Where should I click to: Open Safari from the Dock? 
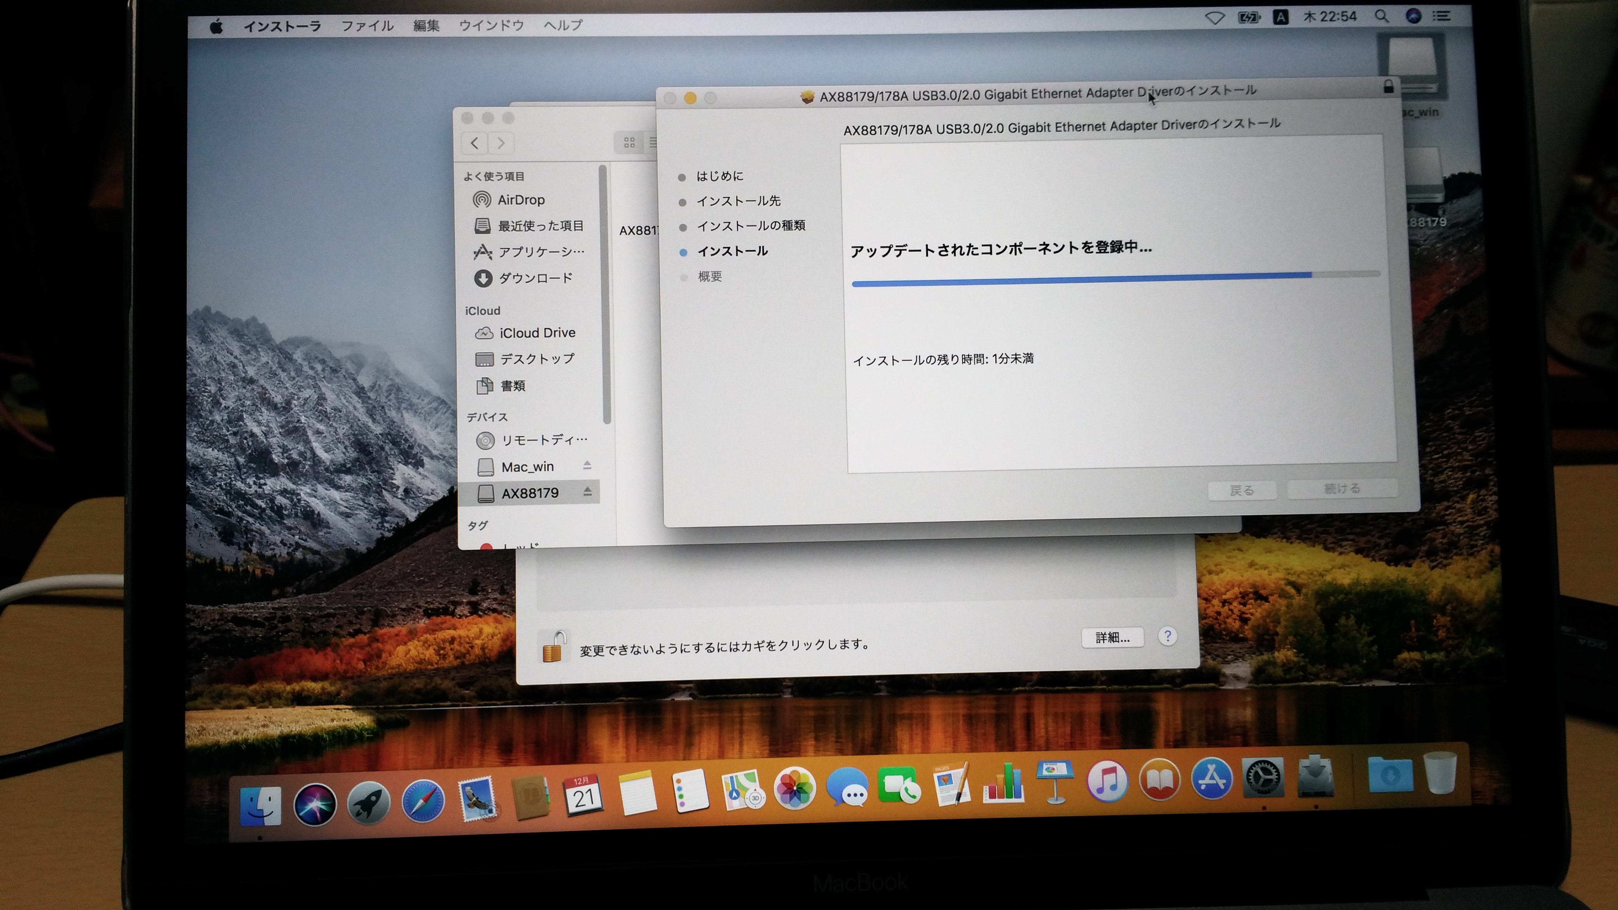(x=423, y=801)
